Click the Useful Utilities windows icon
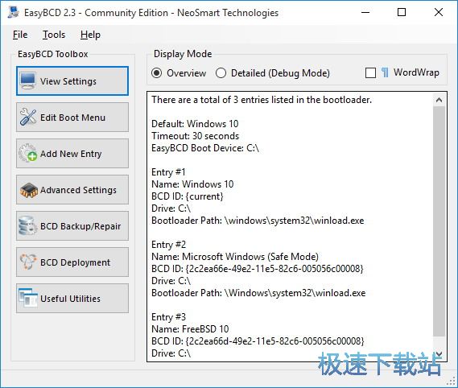Image resolution: width=458 pixels, height=388 pixels. tap(28, 298)
